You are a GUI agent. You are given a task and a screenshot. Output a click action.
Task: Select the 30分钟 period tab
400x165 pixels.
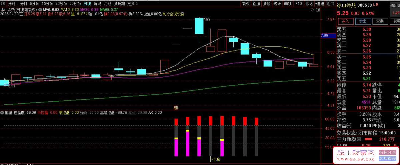coord(61,4)
